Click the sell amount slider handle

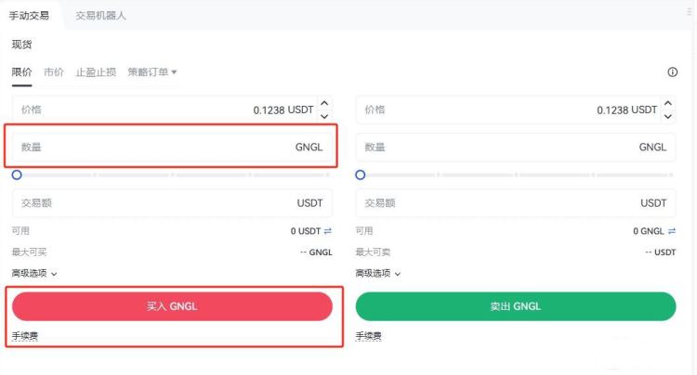click(361, 175)
